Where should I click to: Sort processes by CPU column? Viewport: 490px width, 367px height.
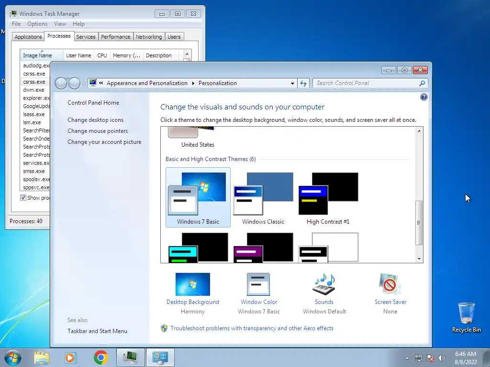pyautogui.click(x=102, y=55)
